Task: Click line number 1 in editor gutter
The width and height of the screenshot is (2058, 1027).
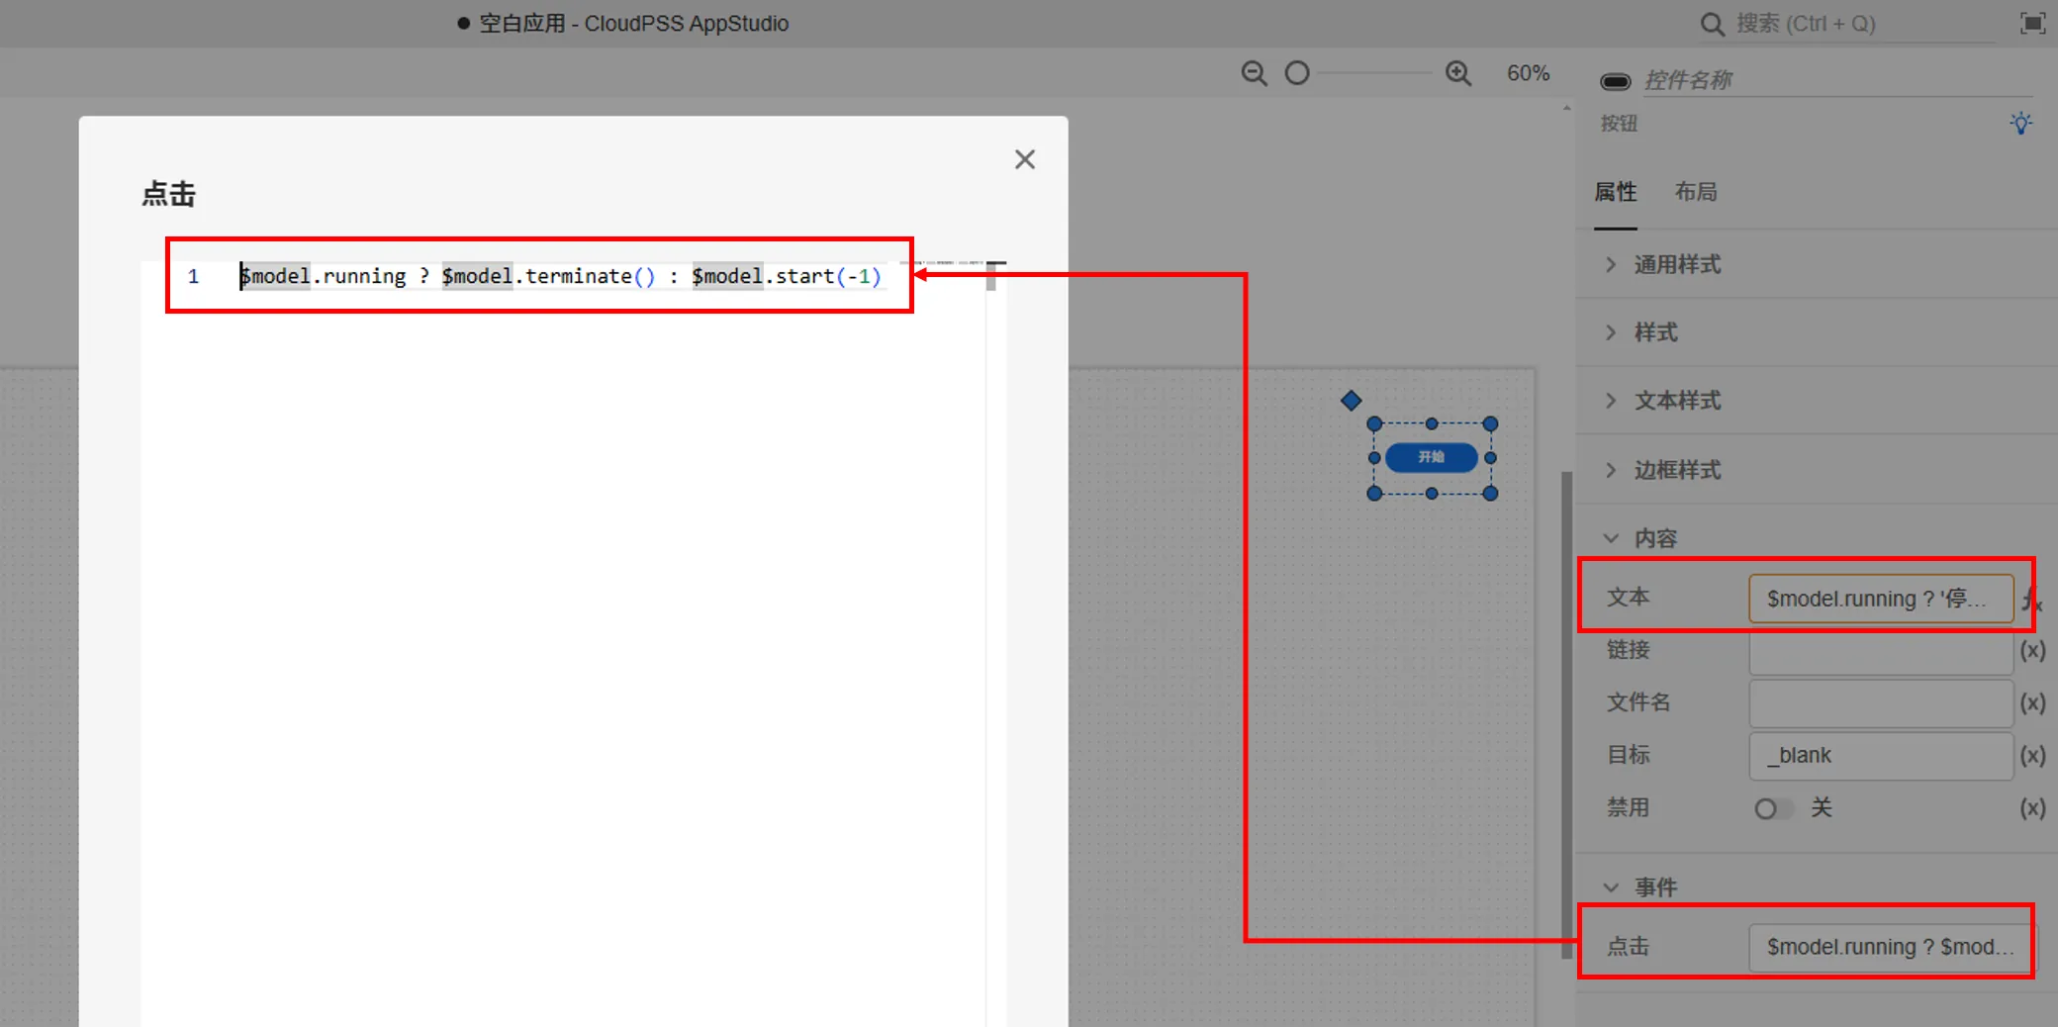Action: pos(194,276)
